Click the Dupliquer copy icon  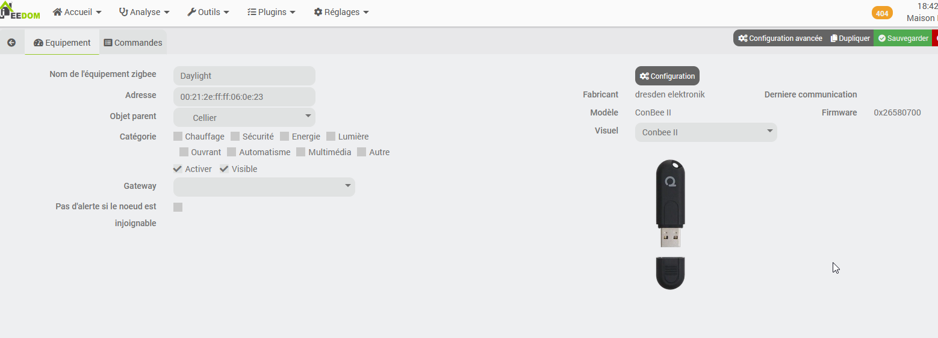click(834, 38)
